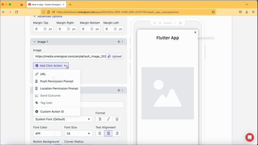Click the move handle for Image 1
258x145 pixels.
coord(119,42)
